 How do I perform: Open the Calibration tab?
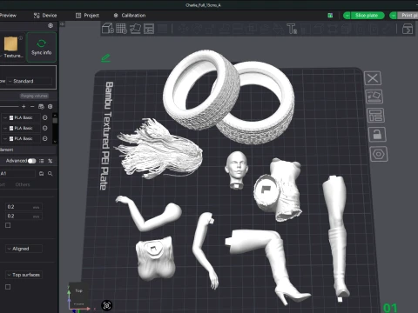point(130,16)
